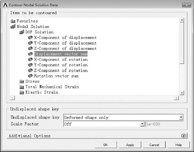Click the Y-Component of rotation cube icon
Screen dimensions: 194x152
pos(30,65)
